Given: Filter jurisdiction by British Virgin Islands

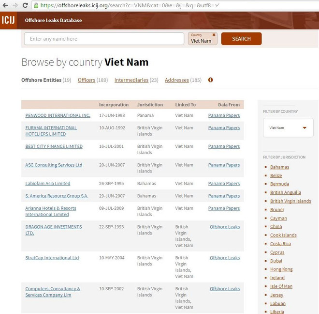Looking at the screenshot, I should pyautogui.click(x=290, y=201).
